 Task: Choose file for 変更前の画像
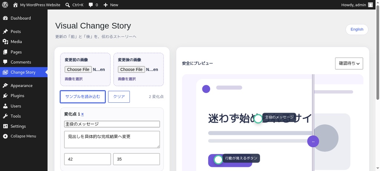78,69
